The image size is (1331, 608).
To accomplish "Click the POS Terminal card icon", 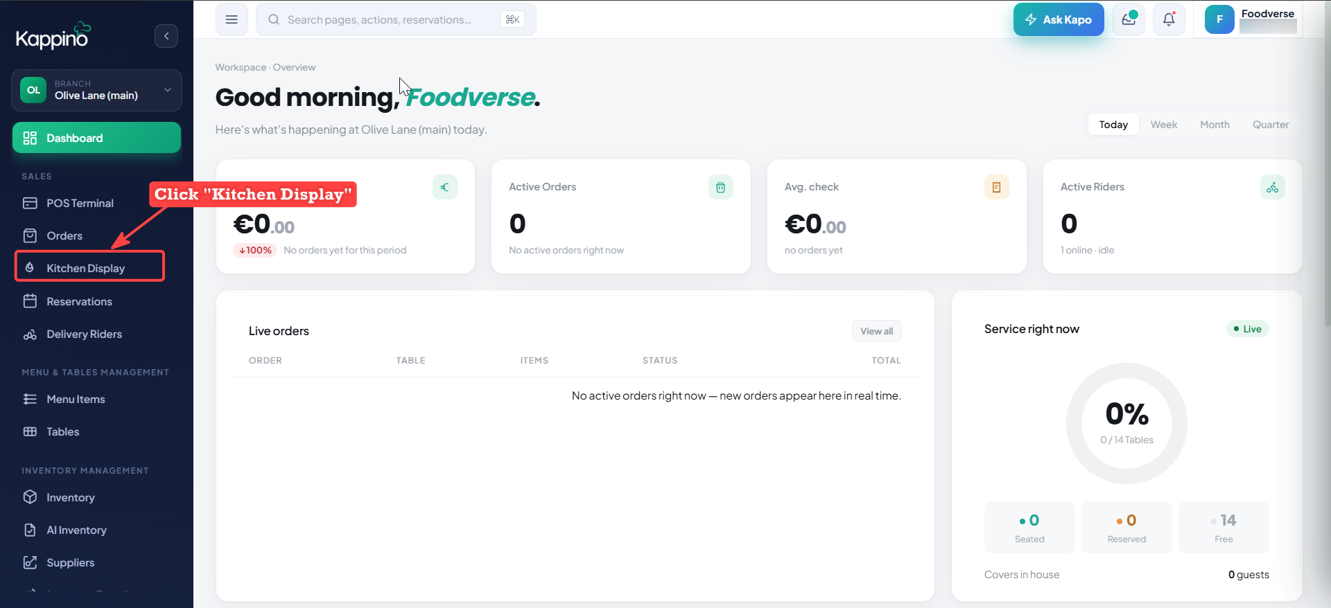I will tap(30, 203).
